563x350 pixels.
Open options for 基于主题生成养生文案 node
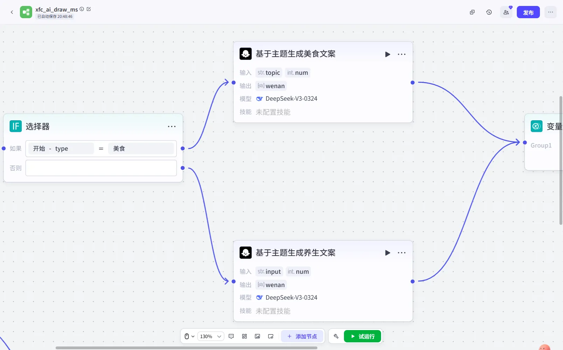402,253
